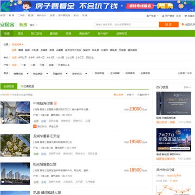Filter location by 经济技术开发区

coord(73,50)
